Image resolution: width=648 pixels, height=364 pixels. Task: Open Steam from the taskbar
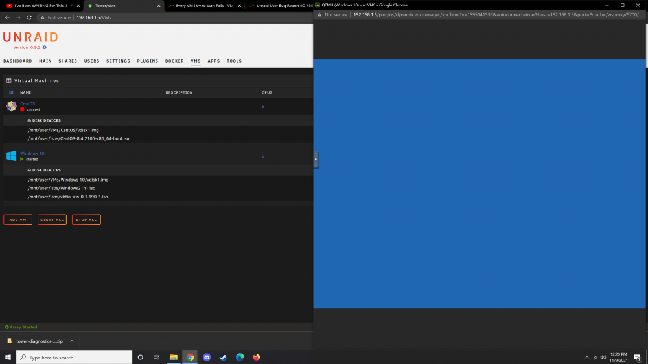click(223, 358)
